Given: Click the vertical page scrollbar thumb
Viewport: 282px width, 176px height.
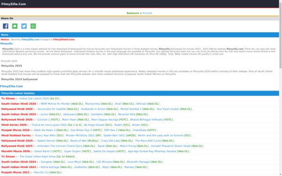Looking at the screenshot, I should pos(281,35).
